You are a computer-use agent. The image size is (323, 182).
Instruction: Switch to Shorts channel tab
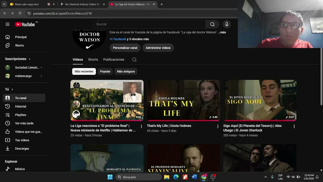click(x=93, y=60)
